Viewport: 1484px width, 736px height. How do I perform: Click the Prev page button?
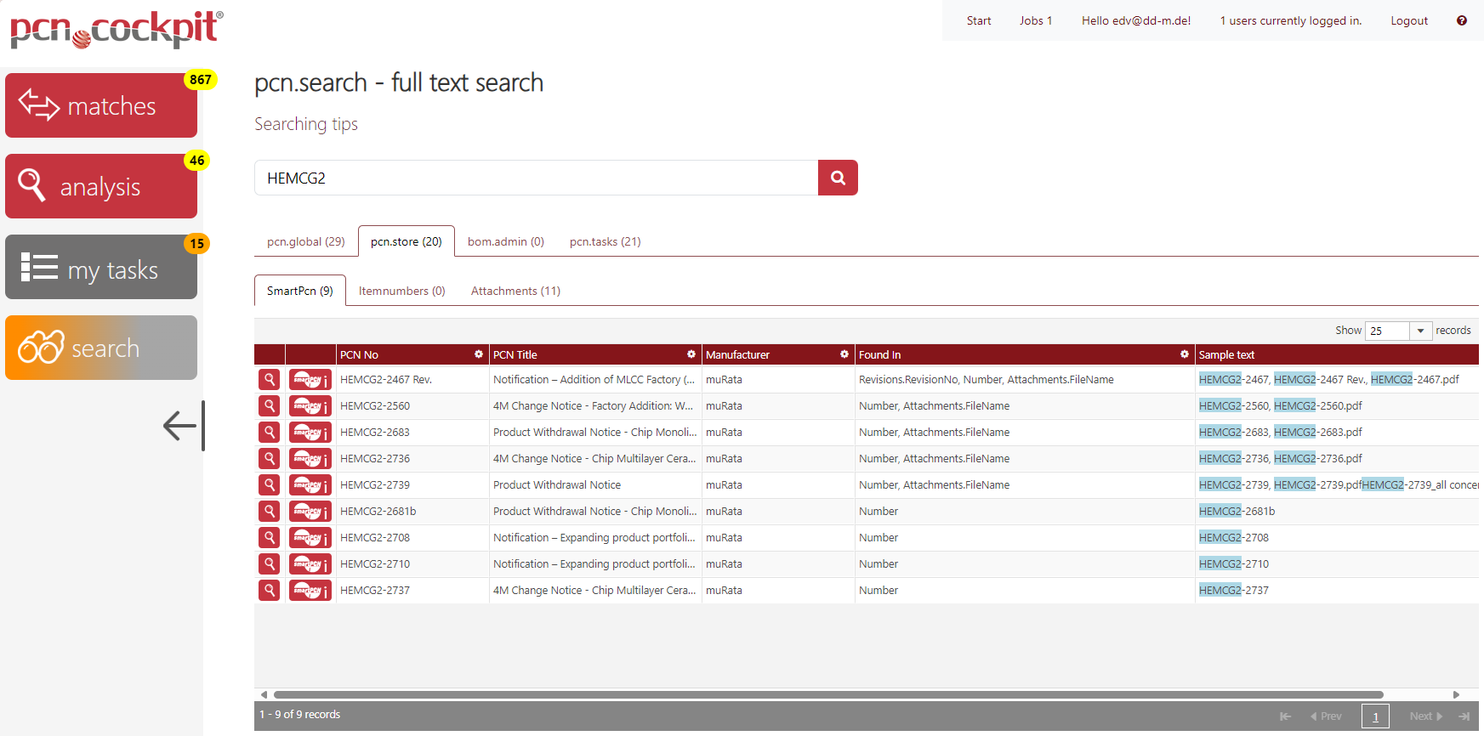[x=1326, y=716]
